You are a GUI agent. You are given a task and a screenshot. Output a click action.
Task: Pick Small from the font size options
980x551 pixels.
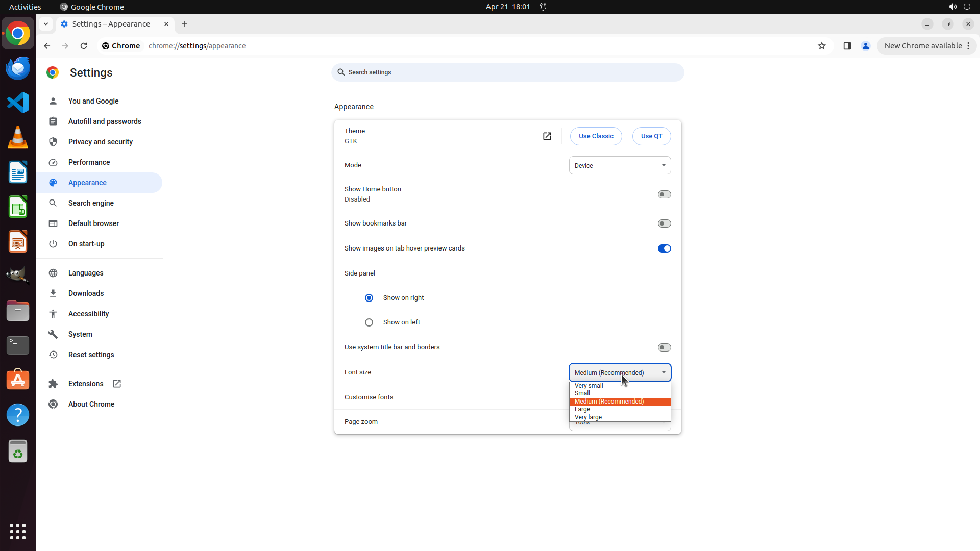(x=582, y=393)
